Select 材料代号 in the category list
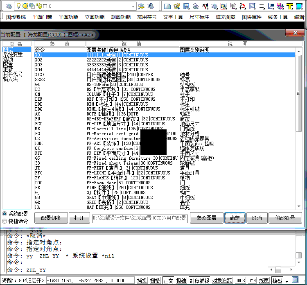The image size is (307, 285). 13,74
